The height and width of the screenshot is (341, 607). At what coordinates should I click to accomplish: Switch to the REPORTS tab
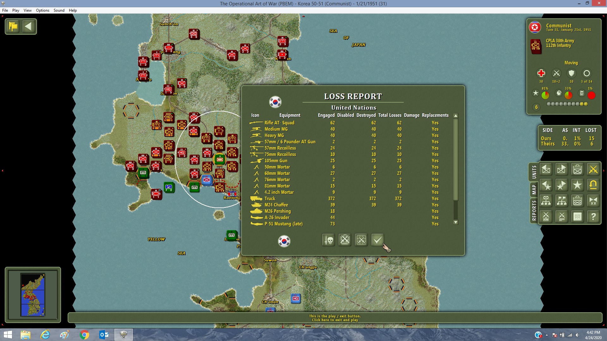[534, 210]
